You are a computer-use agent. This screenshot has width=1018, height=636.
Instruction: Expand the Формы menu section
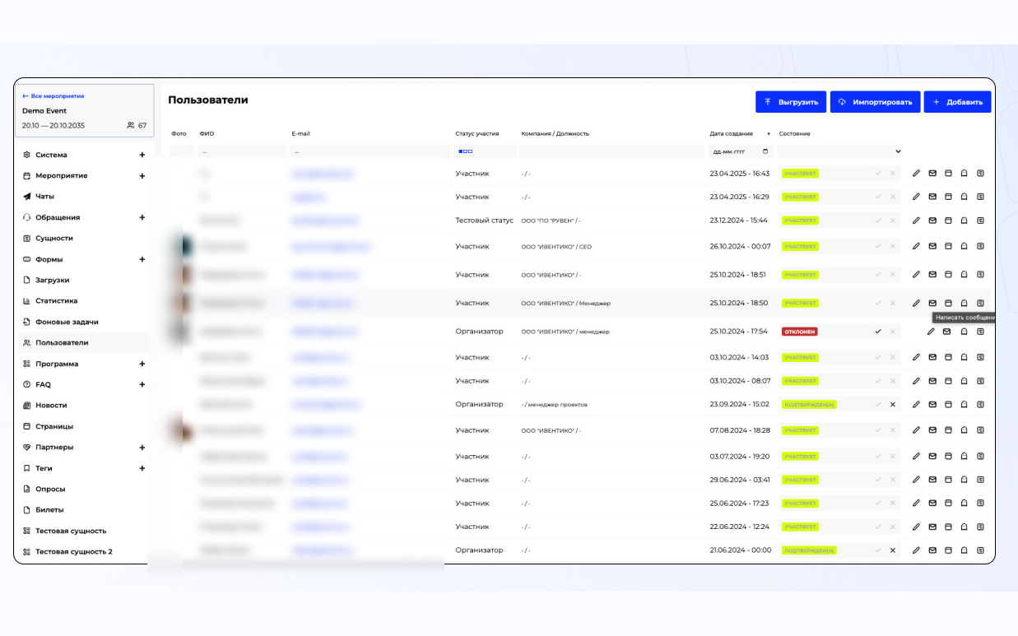(x=142, y=259)
